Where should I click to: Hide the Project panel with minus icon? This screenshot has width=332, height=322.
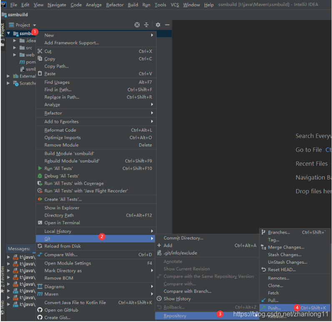167,25
